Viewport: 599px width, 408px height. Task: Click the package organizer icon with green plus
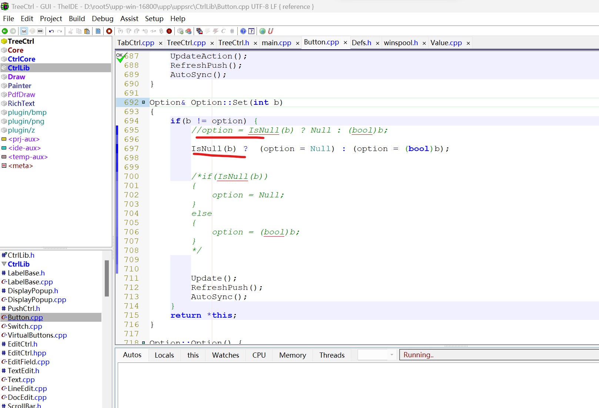click(x=180, y=31)
